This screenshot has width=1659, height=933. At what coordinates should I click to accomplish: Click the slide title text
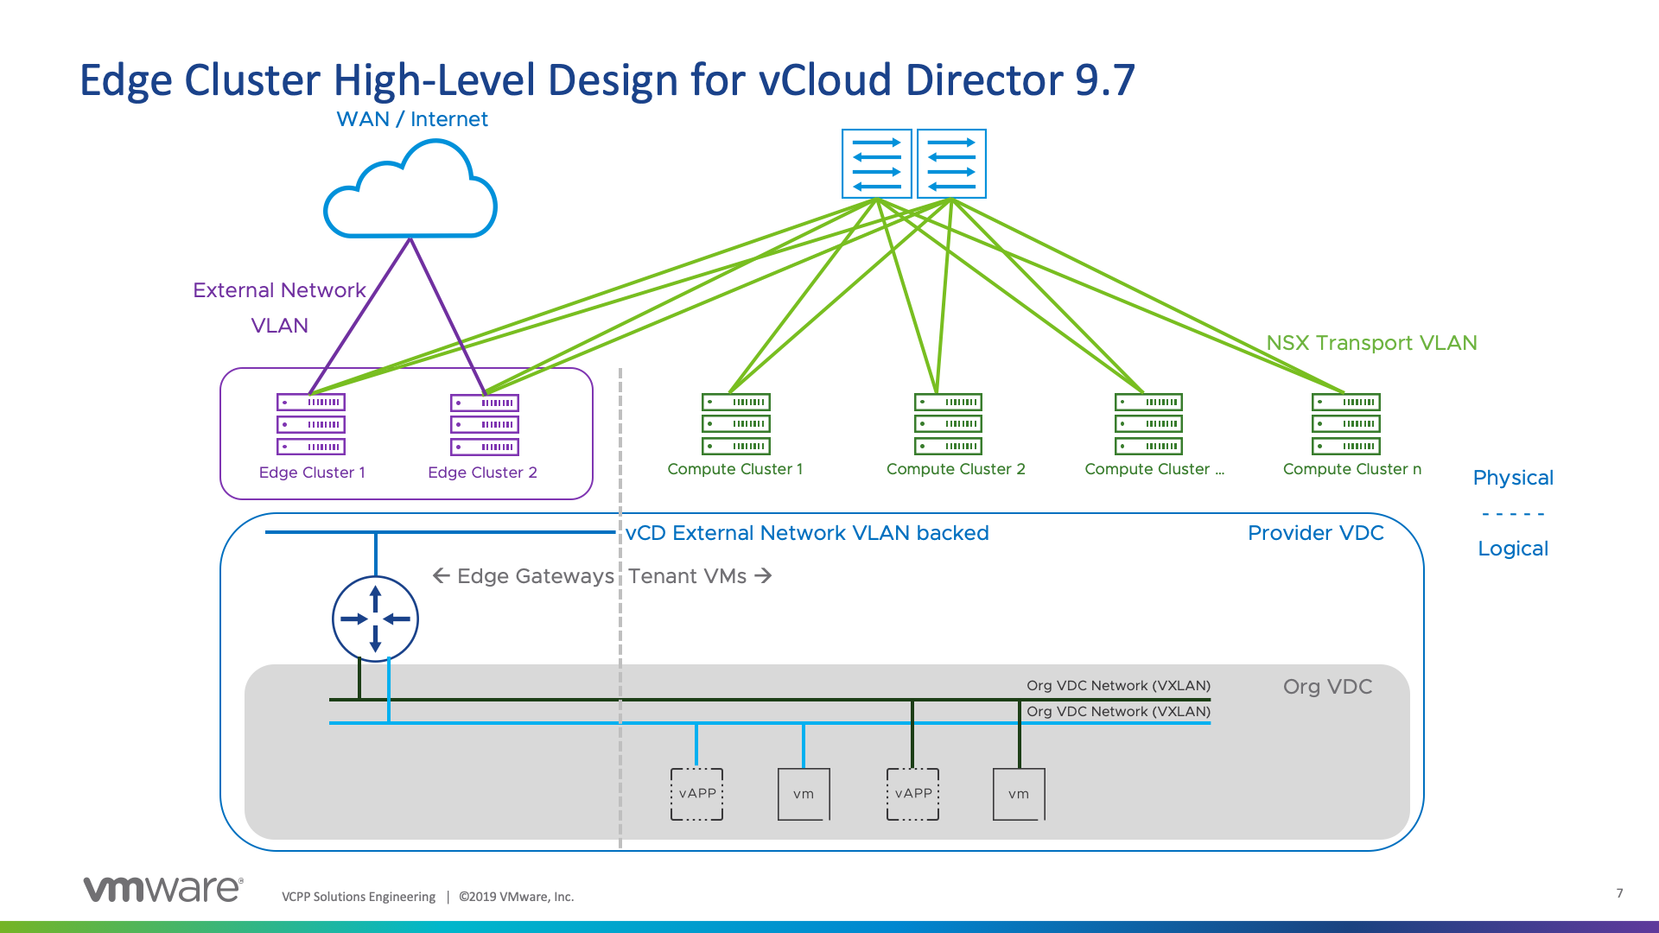(607, 79)
